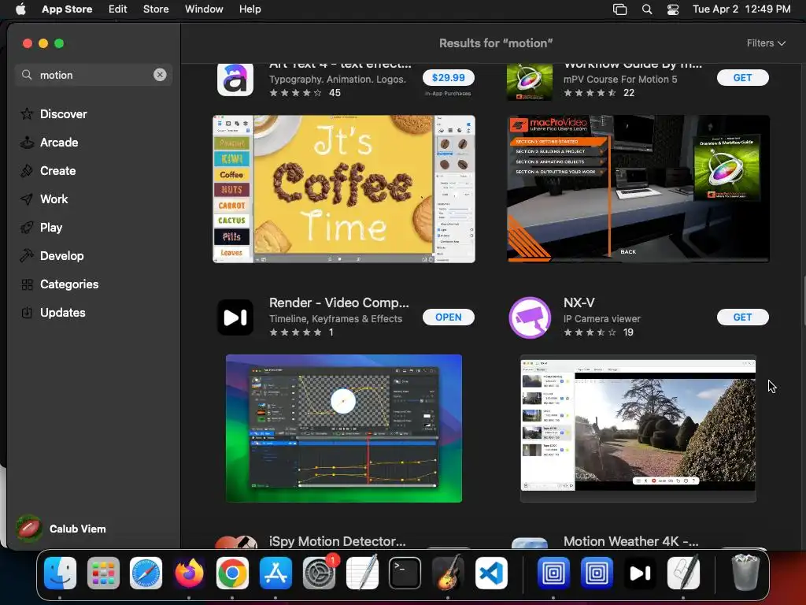Viewport: 806px width, 605px height.
Task: View the macProVideo course screenshot thumbnail
Action: (x=638, y=189)
